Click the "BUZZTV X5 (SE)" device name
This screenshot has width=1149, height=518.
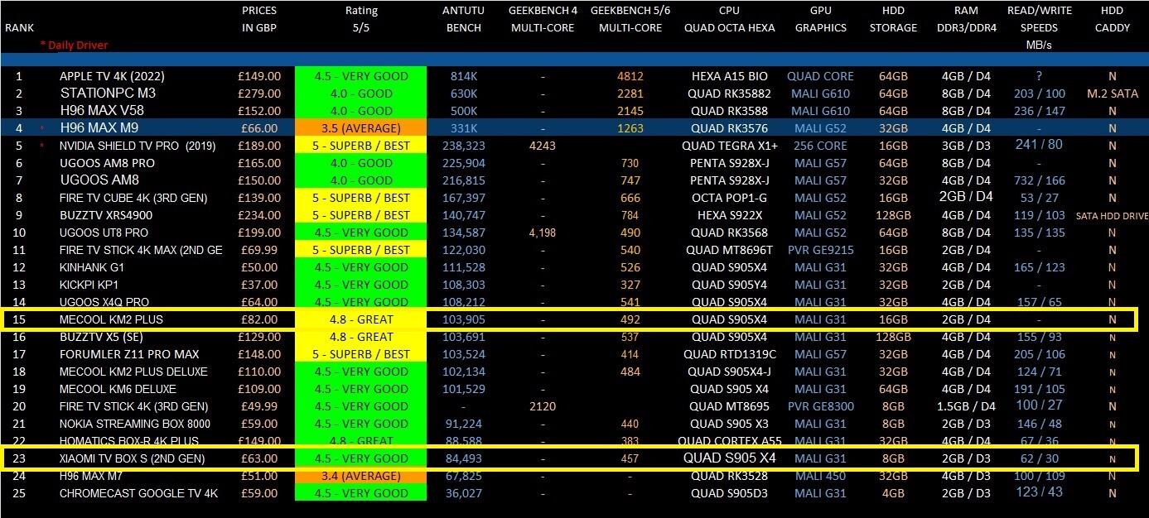pos(103,337)
